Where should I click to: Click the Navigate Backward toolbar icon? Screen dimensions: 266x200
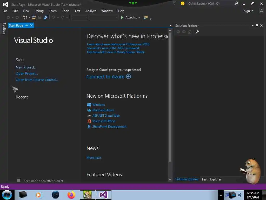point(8,17)
